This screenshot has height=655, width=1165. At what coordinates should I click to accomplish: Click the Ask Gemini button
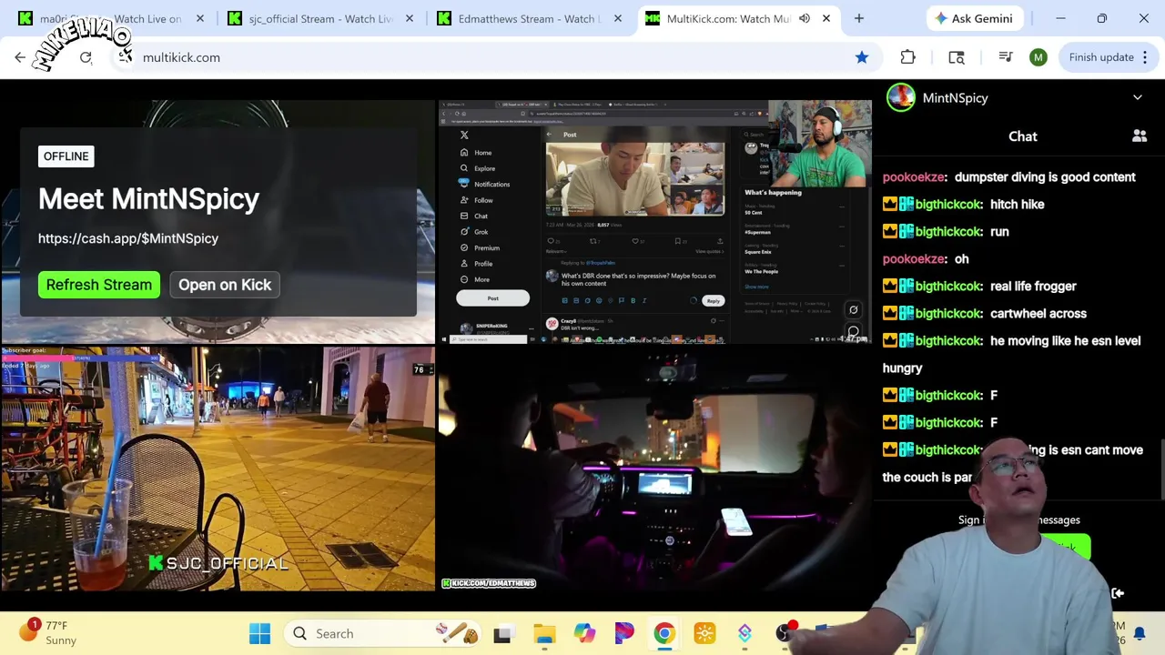pyautogui.click(x=973, y=18)
